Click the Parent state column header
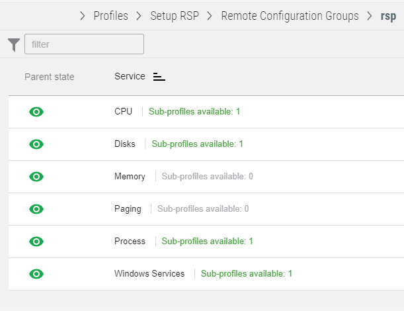 tap(50, 77)
